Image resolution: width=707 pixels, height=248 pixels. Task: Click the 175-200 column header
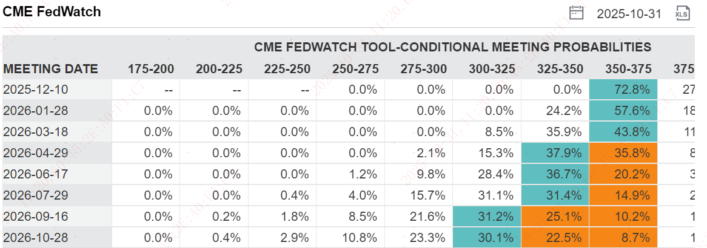point(150,69)
